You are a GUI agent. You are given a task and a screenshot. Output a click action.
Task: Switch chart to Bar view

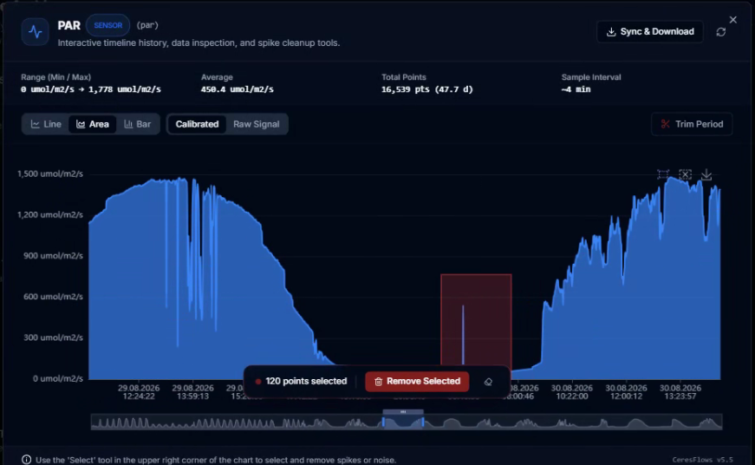[x=137, y=124]
